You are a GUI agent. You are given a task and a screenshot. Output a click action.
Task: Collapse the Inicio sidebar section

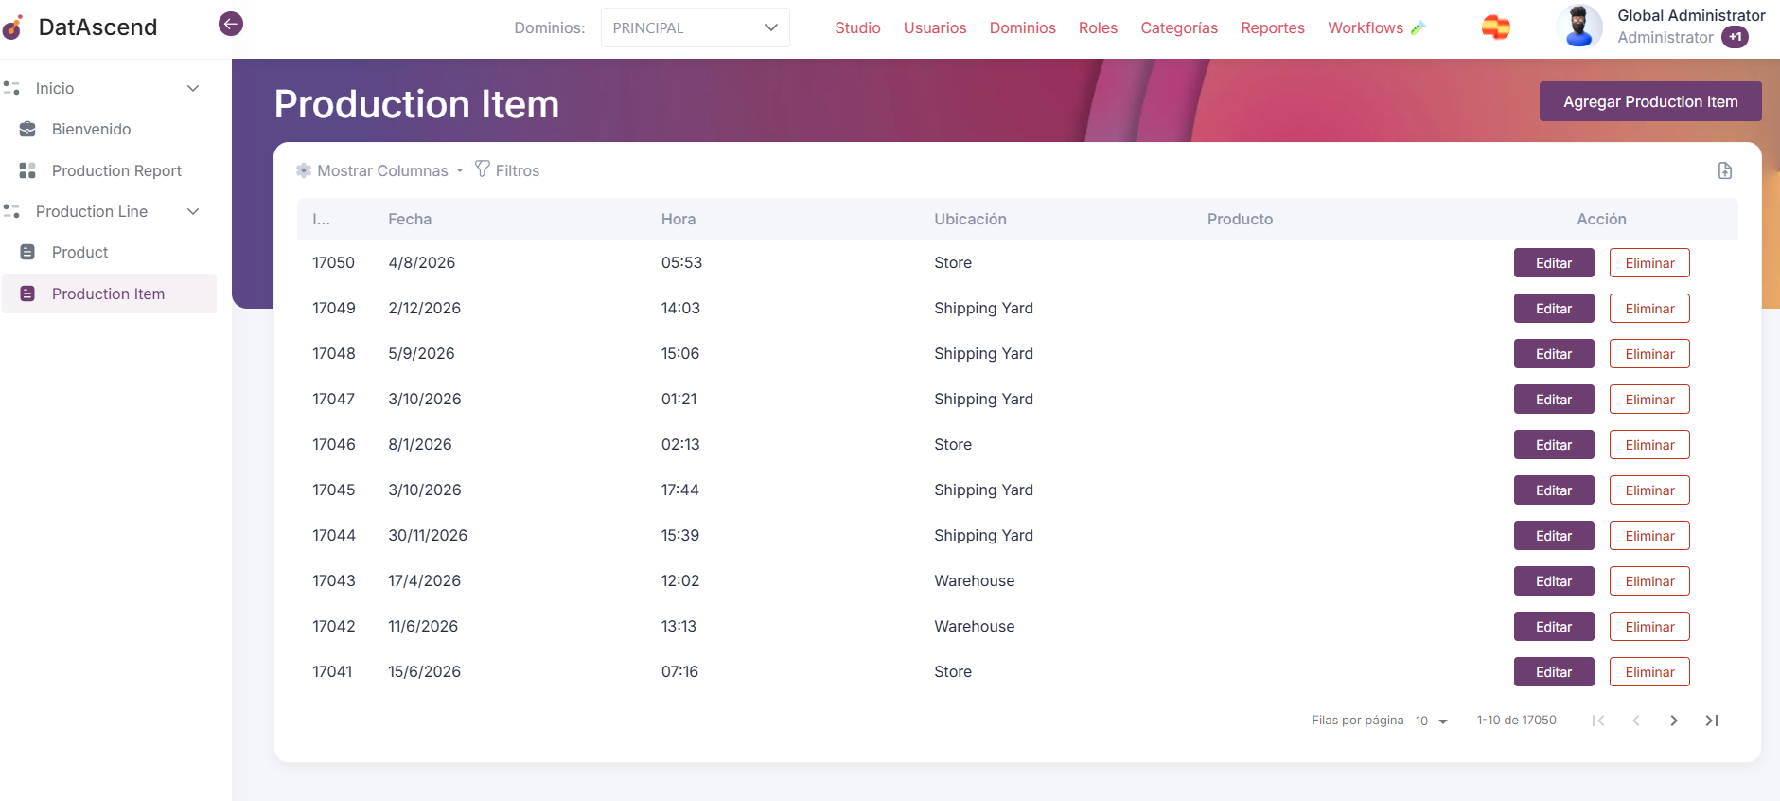click(x=193, y=88)
